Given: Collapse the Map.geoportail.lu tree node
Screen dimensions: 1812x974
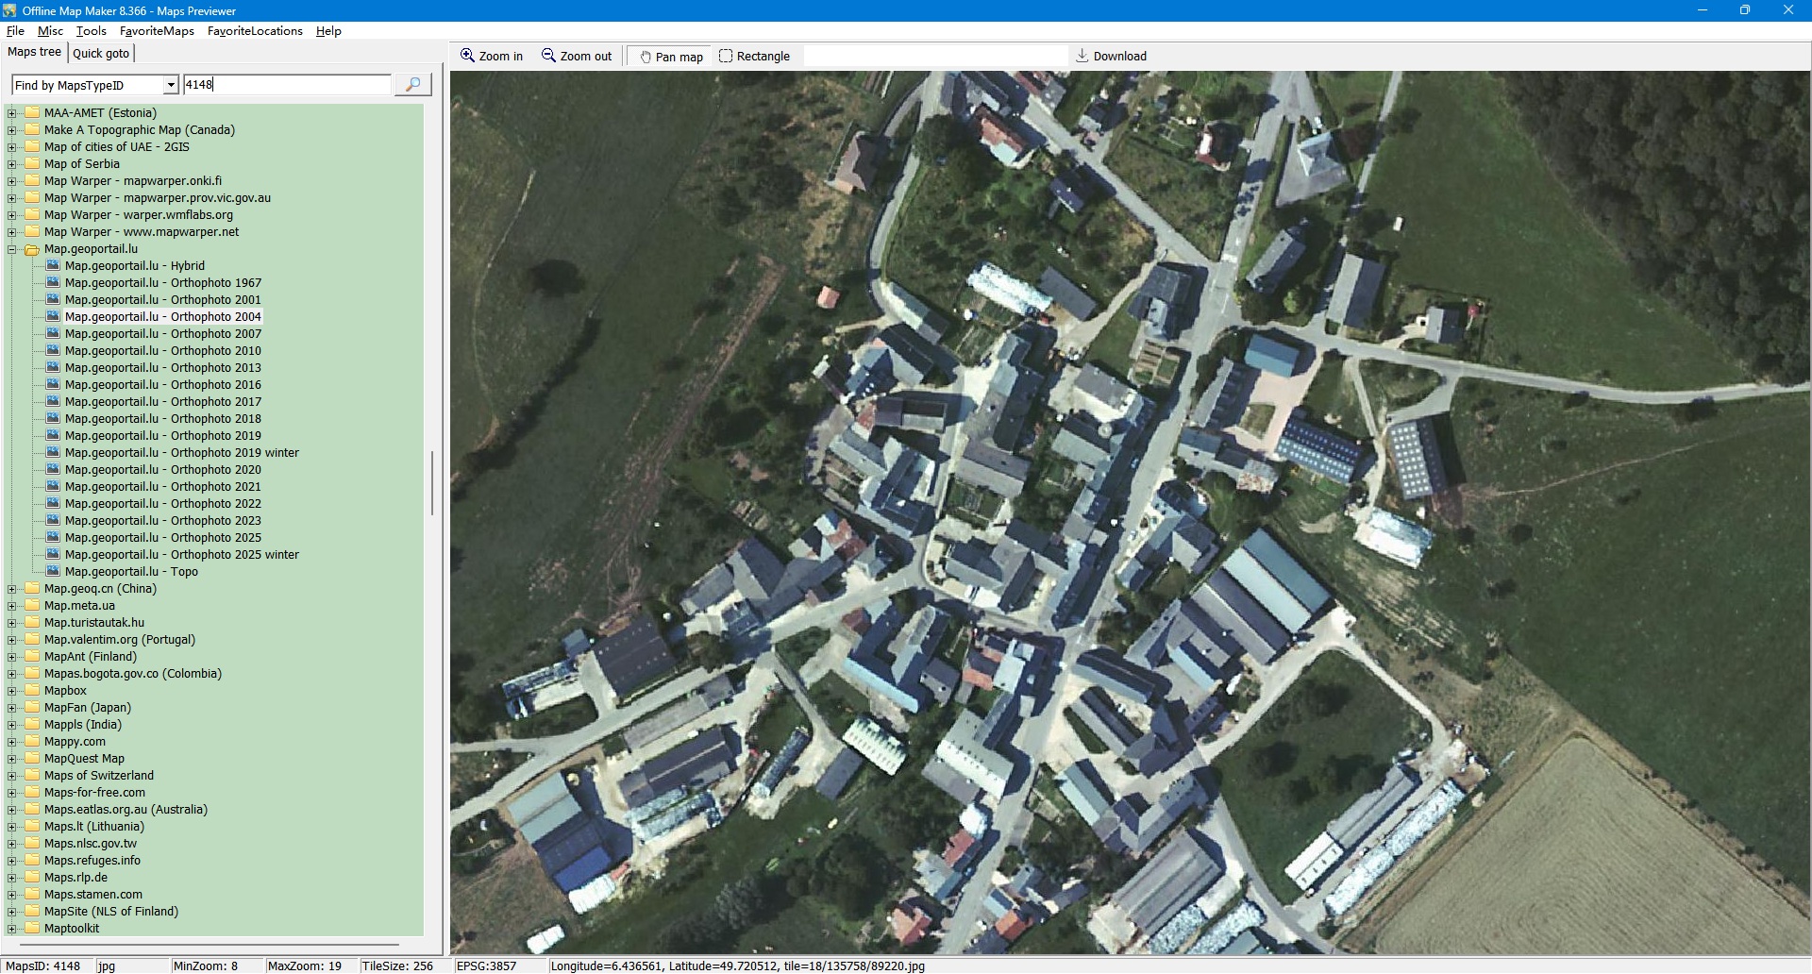Looking at the screenshot, I should [12, 249].
